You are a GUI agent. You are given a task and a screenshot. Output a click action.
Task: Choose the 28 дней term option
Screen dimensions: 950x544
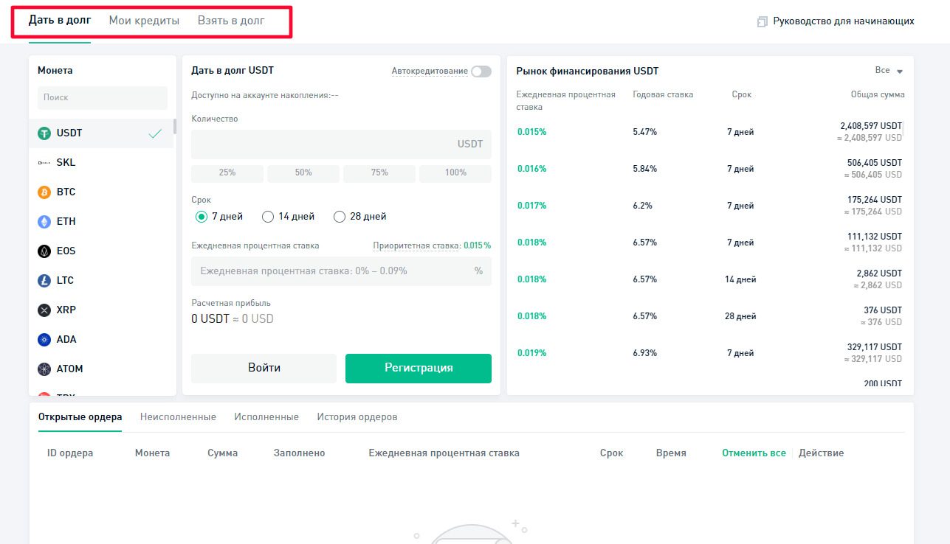(x=340, y=217)
